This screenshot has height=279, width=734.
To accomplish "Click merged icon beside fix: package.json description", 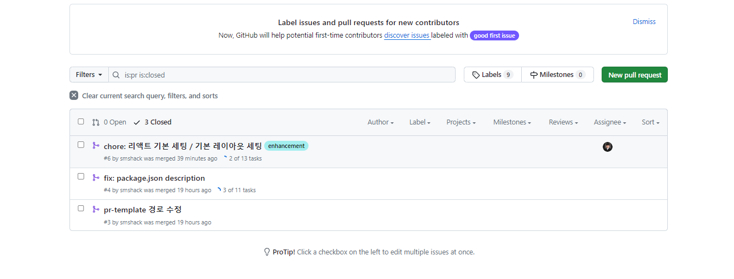I will point(96,177).
